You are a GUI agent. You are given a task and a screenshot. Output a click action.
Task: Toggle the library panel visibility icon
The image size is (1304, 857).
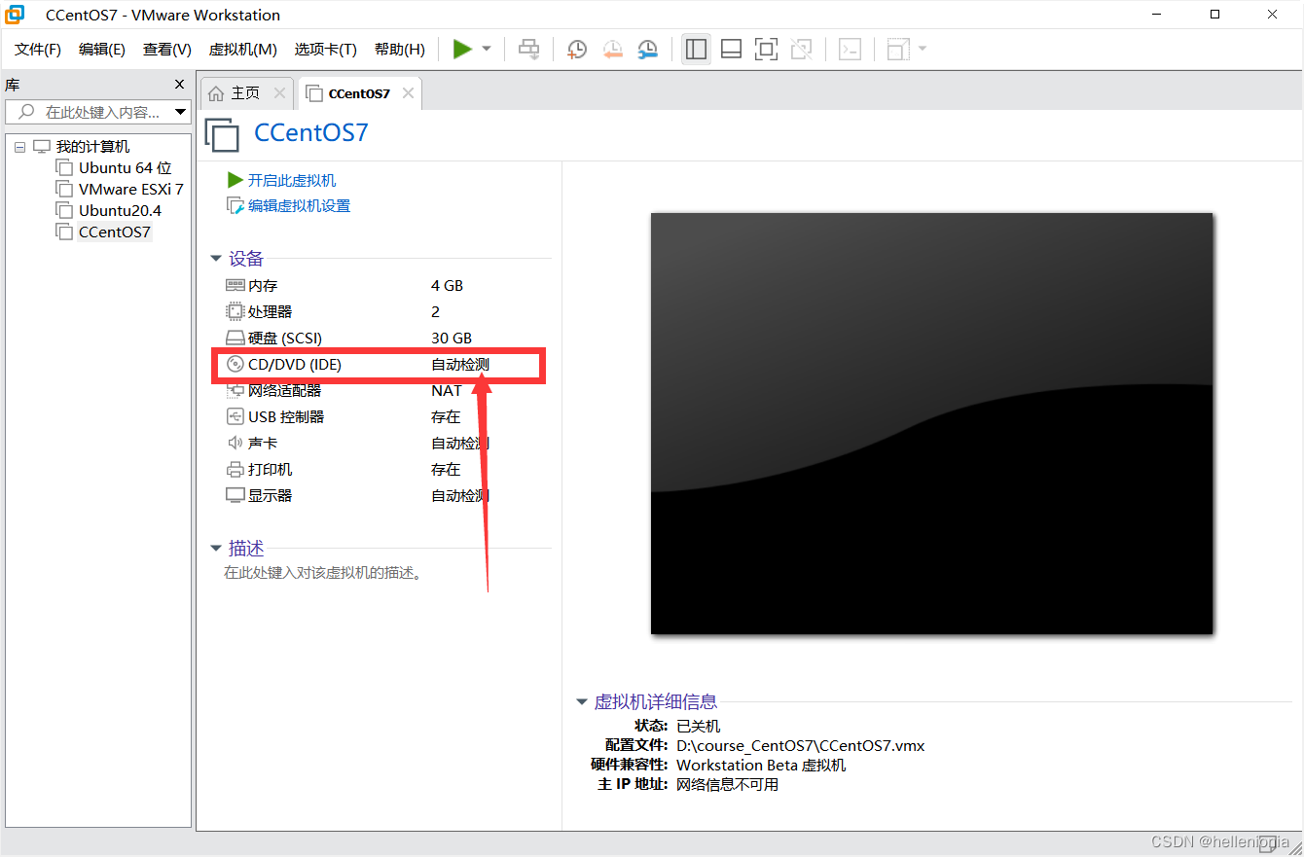point(696,49)
